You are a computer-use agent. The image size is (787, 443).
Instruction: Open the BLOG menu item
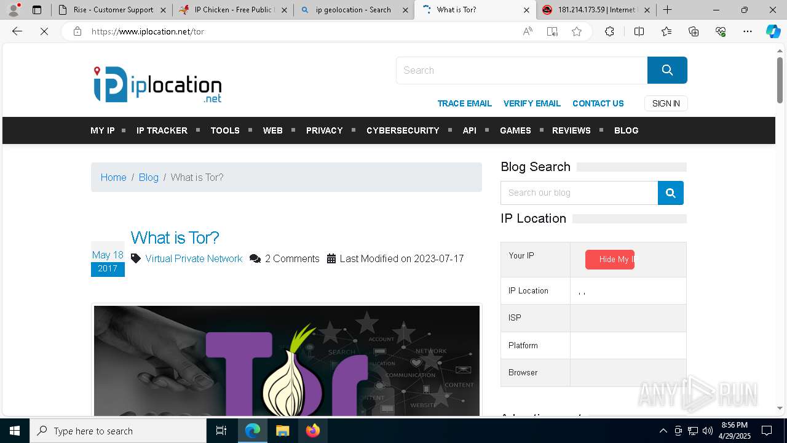click(x=626, y=130)
